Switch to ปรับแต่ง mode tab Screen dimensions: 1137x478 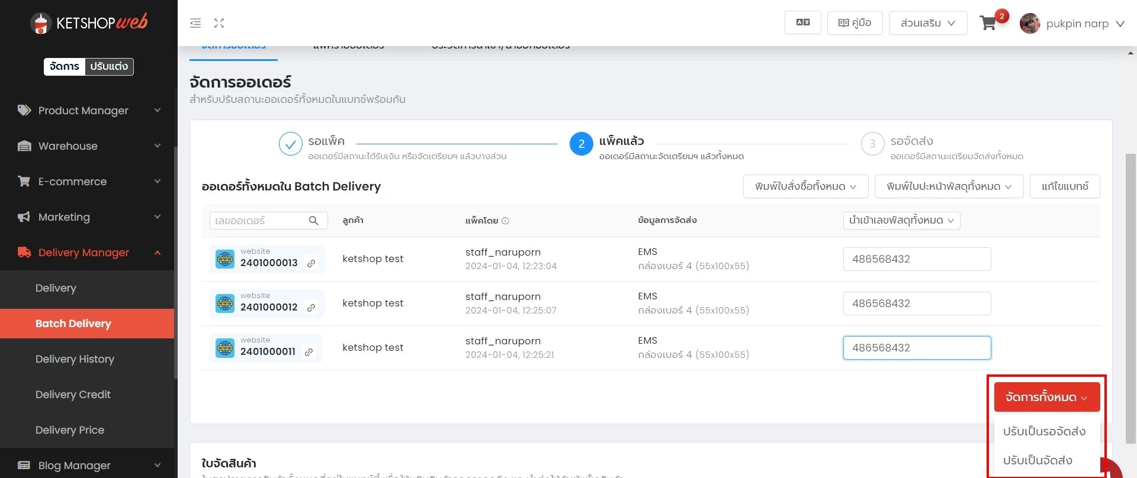click(x=109, y=66)
